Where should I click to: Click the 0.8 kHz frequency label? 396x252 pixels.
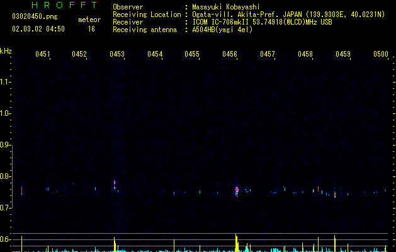5,176
